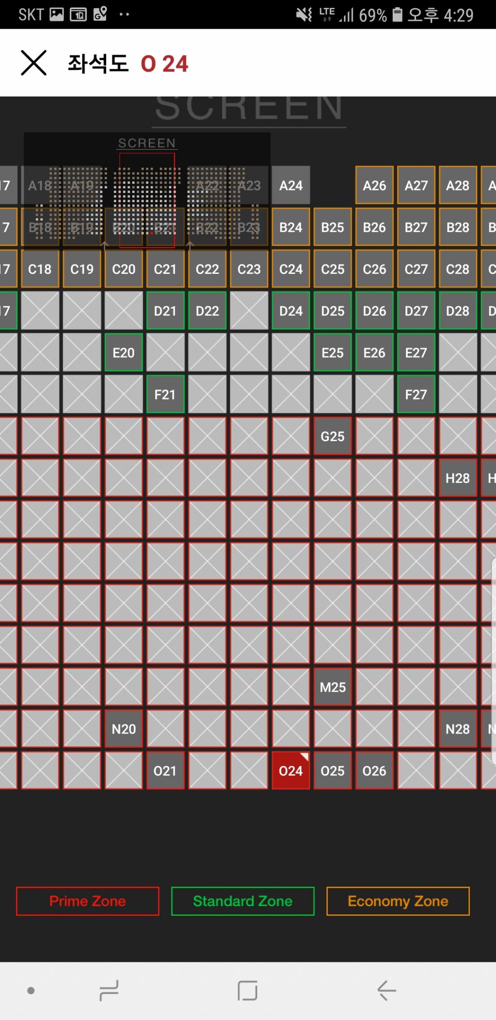This screenshot has width=496, height=1020.
Task: Select seat N28
Action: [x=458, y=729]
